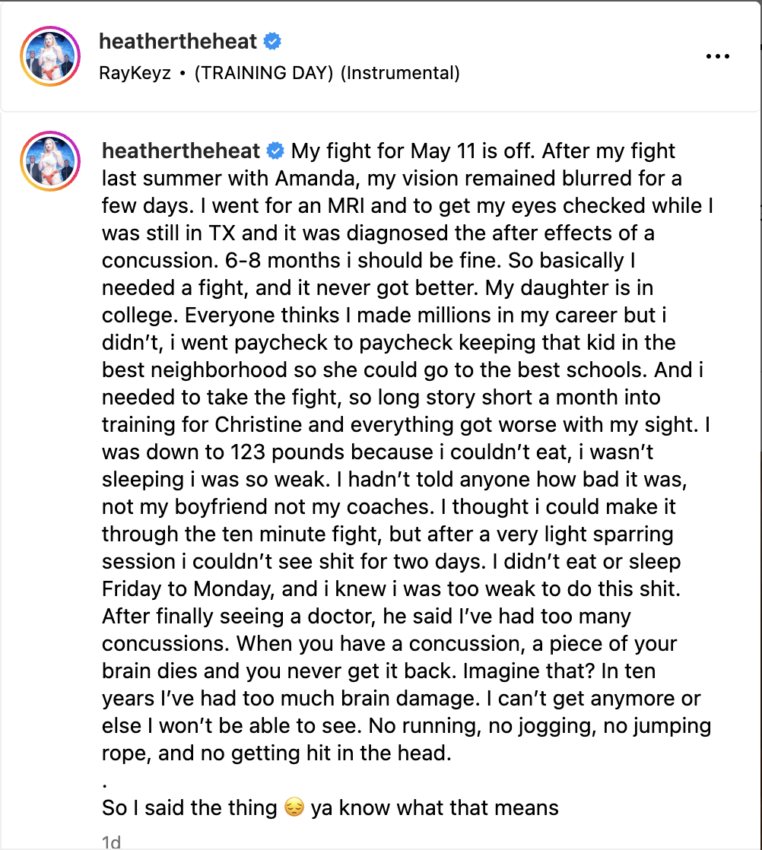Click the avatar beside the caption
The image size is (762, 850).
tap(52, 163)
